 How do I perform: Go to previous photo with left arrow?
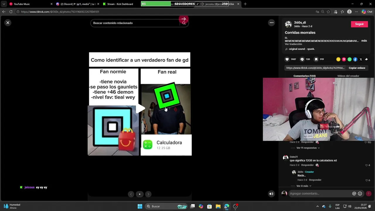[131, 194]
